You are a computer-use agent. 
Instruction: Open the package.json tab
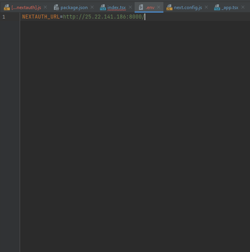click(74, 7)
